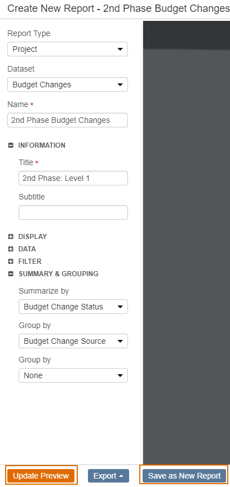The image size is (230, 487).
Task: Click the Export button caret arrow
Action: click(x=121, y=476)
